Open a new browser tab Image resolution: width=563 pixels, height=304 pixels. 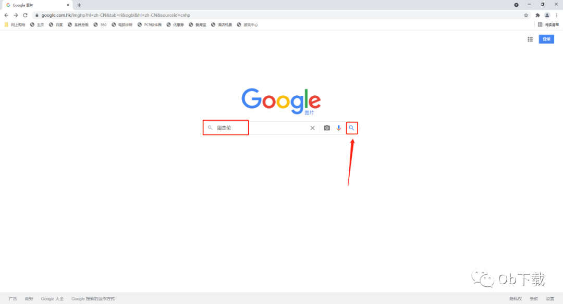(x=79, y=5)
